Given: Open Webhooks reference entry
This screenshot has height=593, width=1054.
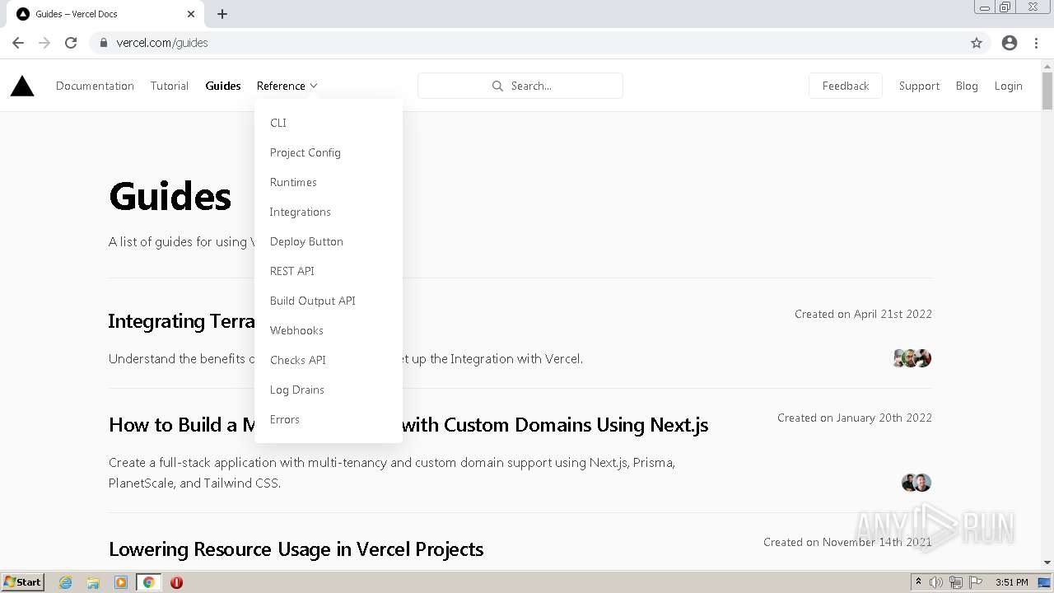Looking at the screenshot, I should (x=296, y=330).
